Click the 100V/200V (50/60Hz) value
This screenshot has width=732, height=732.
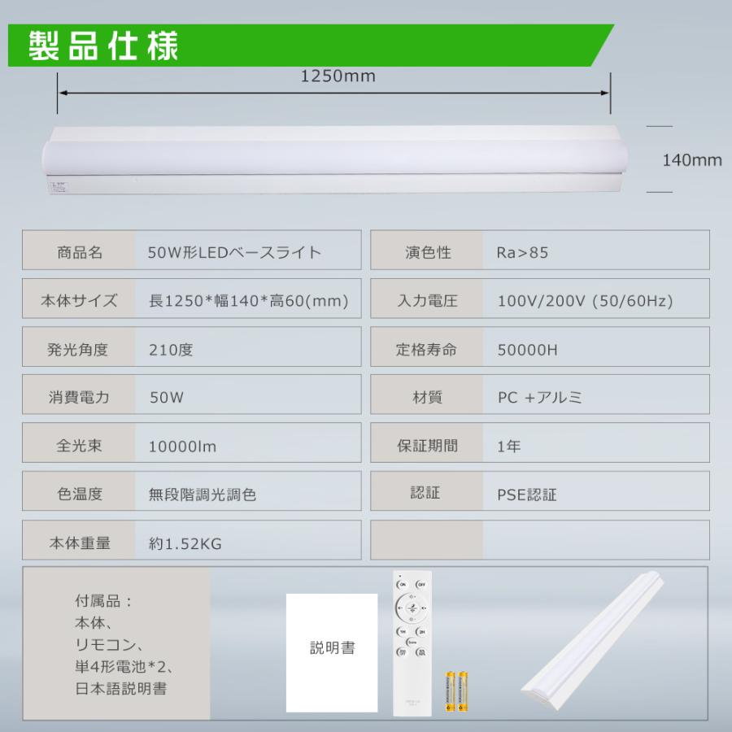tap(585, 301)
